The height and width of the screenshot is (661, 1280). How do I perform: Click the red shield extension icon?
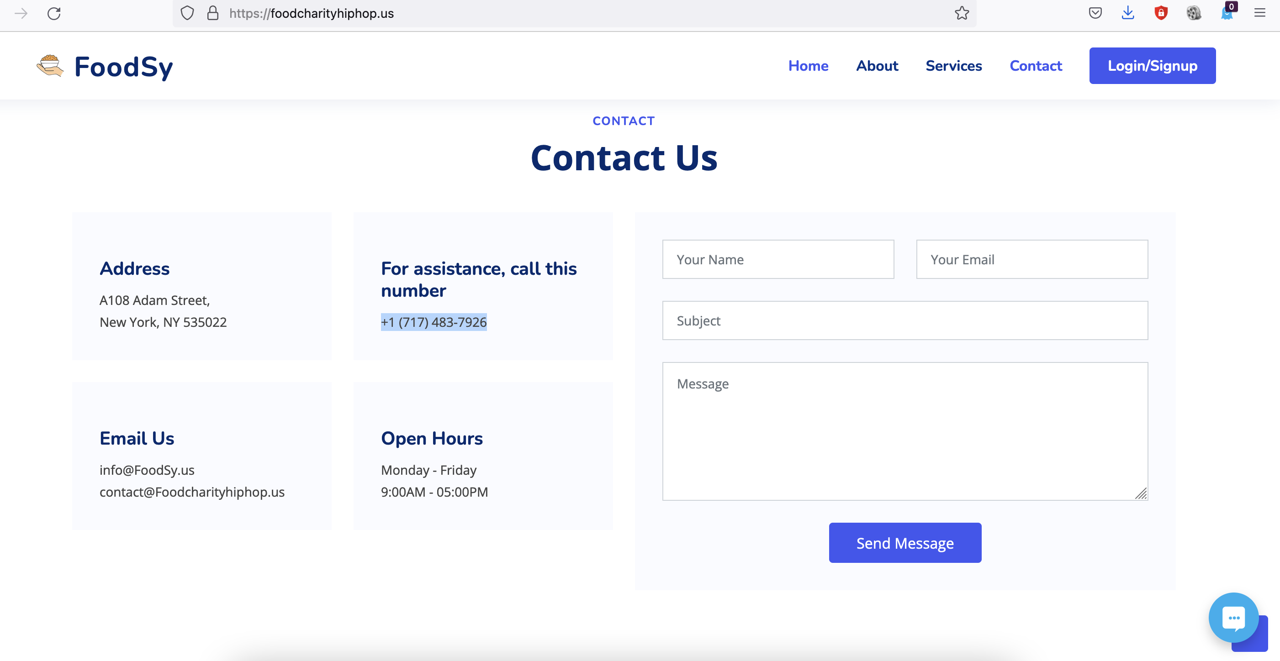1161,13
